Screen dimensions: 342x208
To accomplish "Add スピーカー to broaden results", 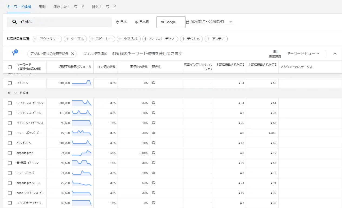I will pyautogui.click(x=102, y=39).
